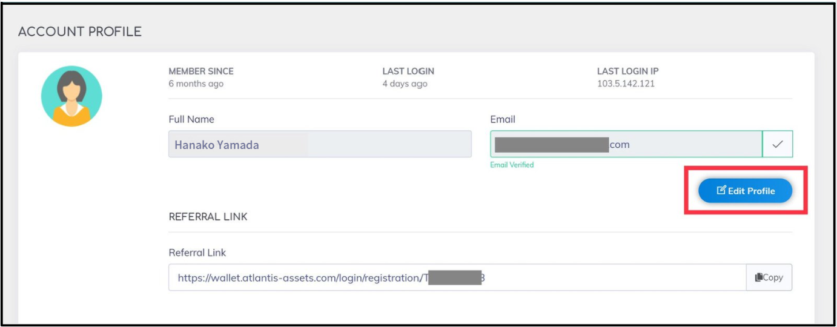Click the Email field label
Image resolution: width=837 pixels, height=327 pixels.
503,119
